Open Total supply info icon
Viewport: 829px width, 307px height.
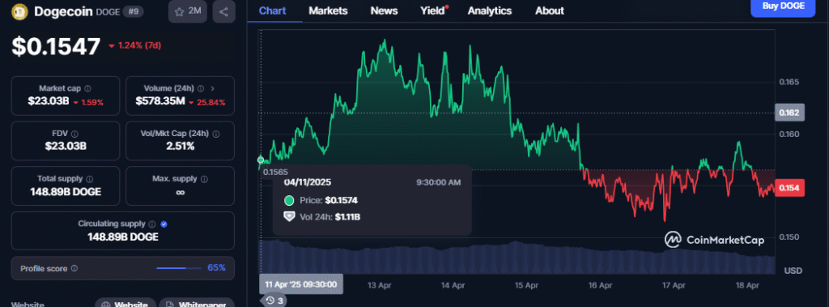click(x=90, y=180)
